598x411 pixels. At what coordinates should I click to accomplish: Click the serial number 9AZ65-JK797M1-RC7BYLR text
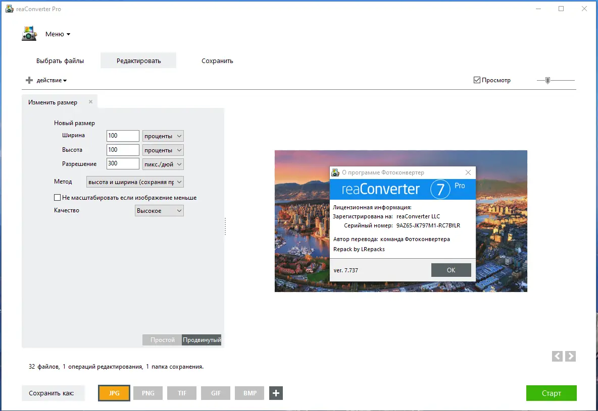tap(428, 225)
